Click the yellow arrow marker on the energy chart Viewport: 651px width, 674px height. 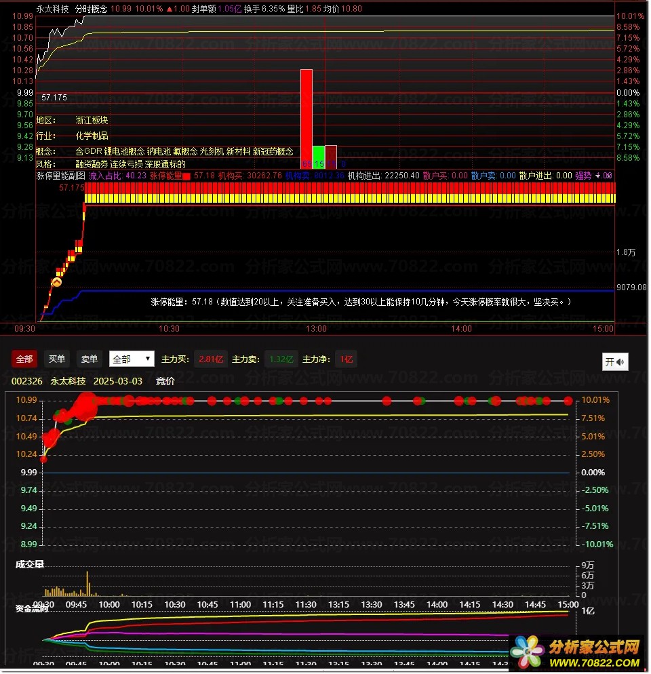pos(57,282)
